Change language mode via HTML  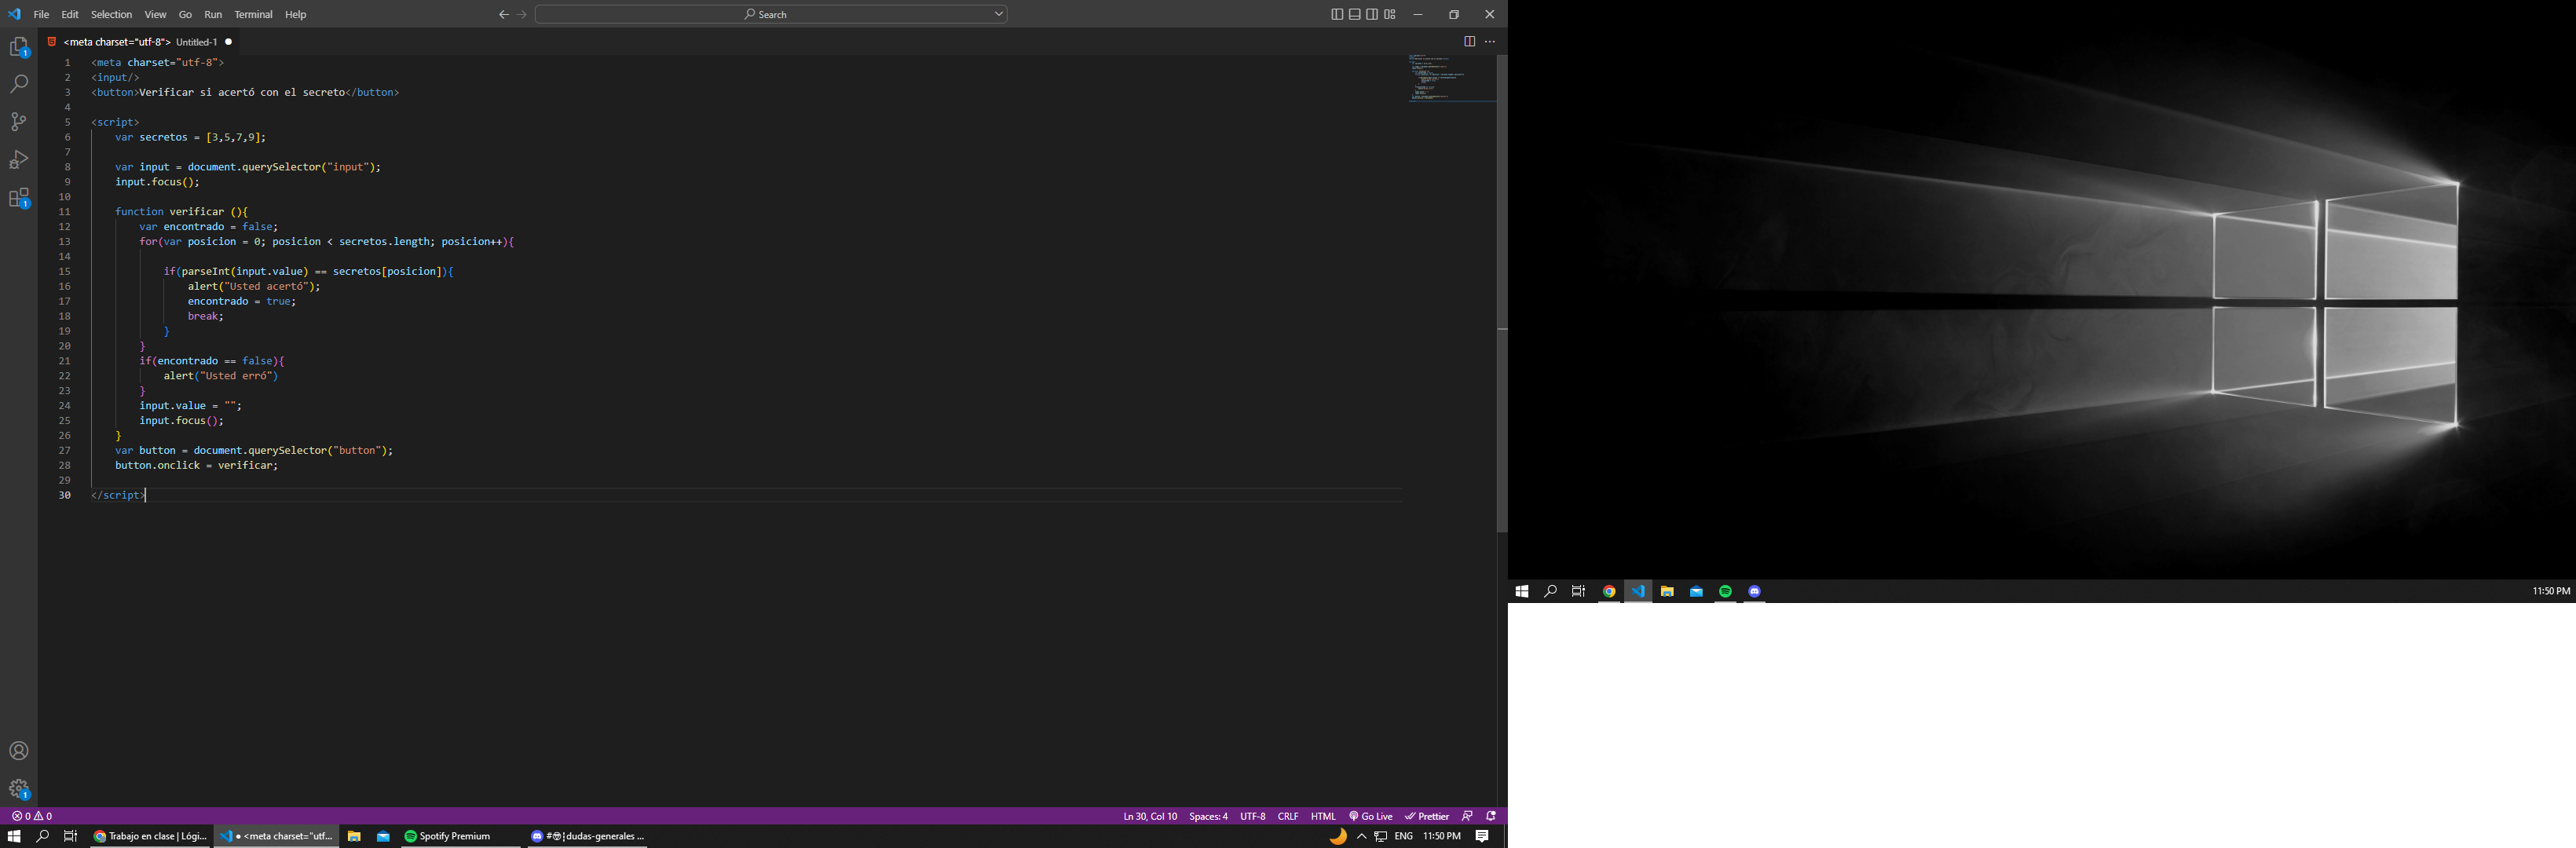point(1323,816)
